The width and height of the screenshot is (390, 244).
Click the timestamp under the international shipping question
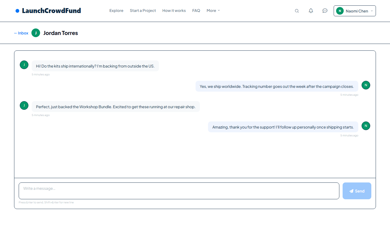click(x=41, y=75)
